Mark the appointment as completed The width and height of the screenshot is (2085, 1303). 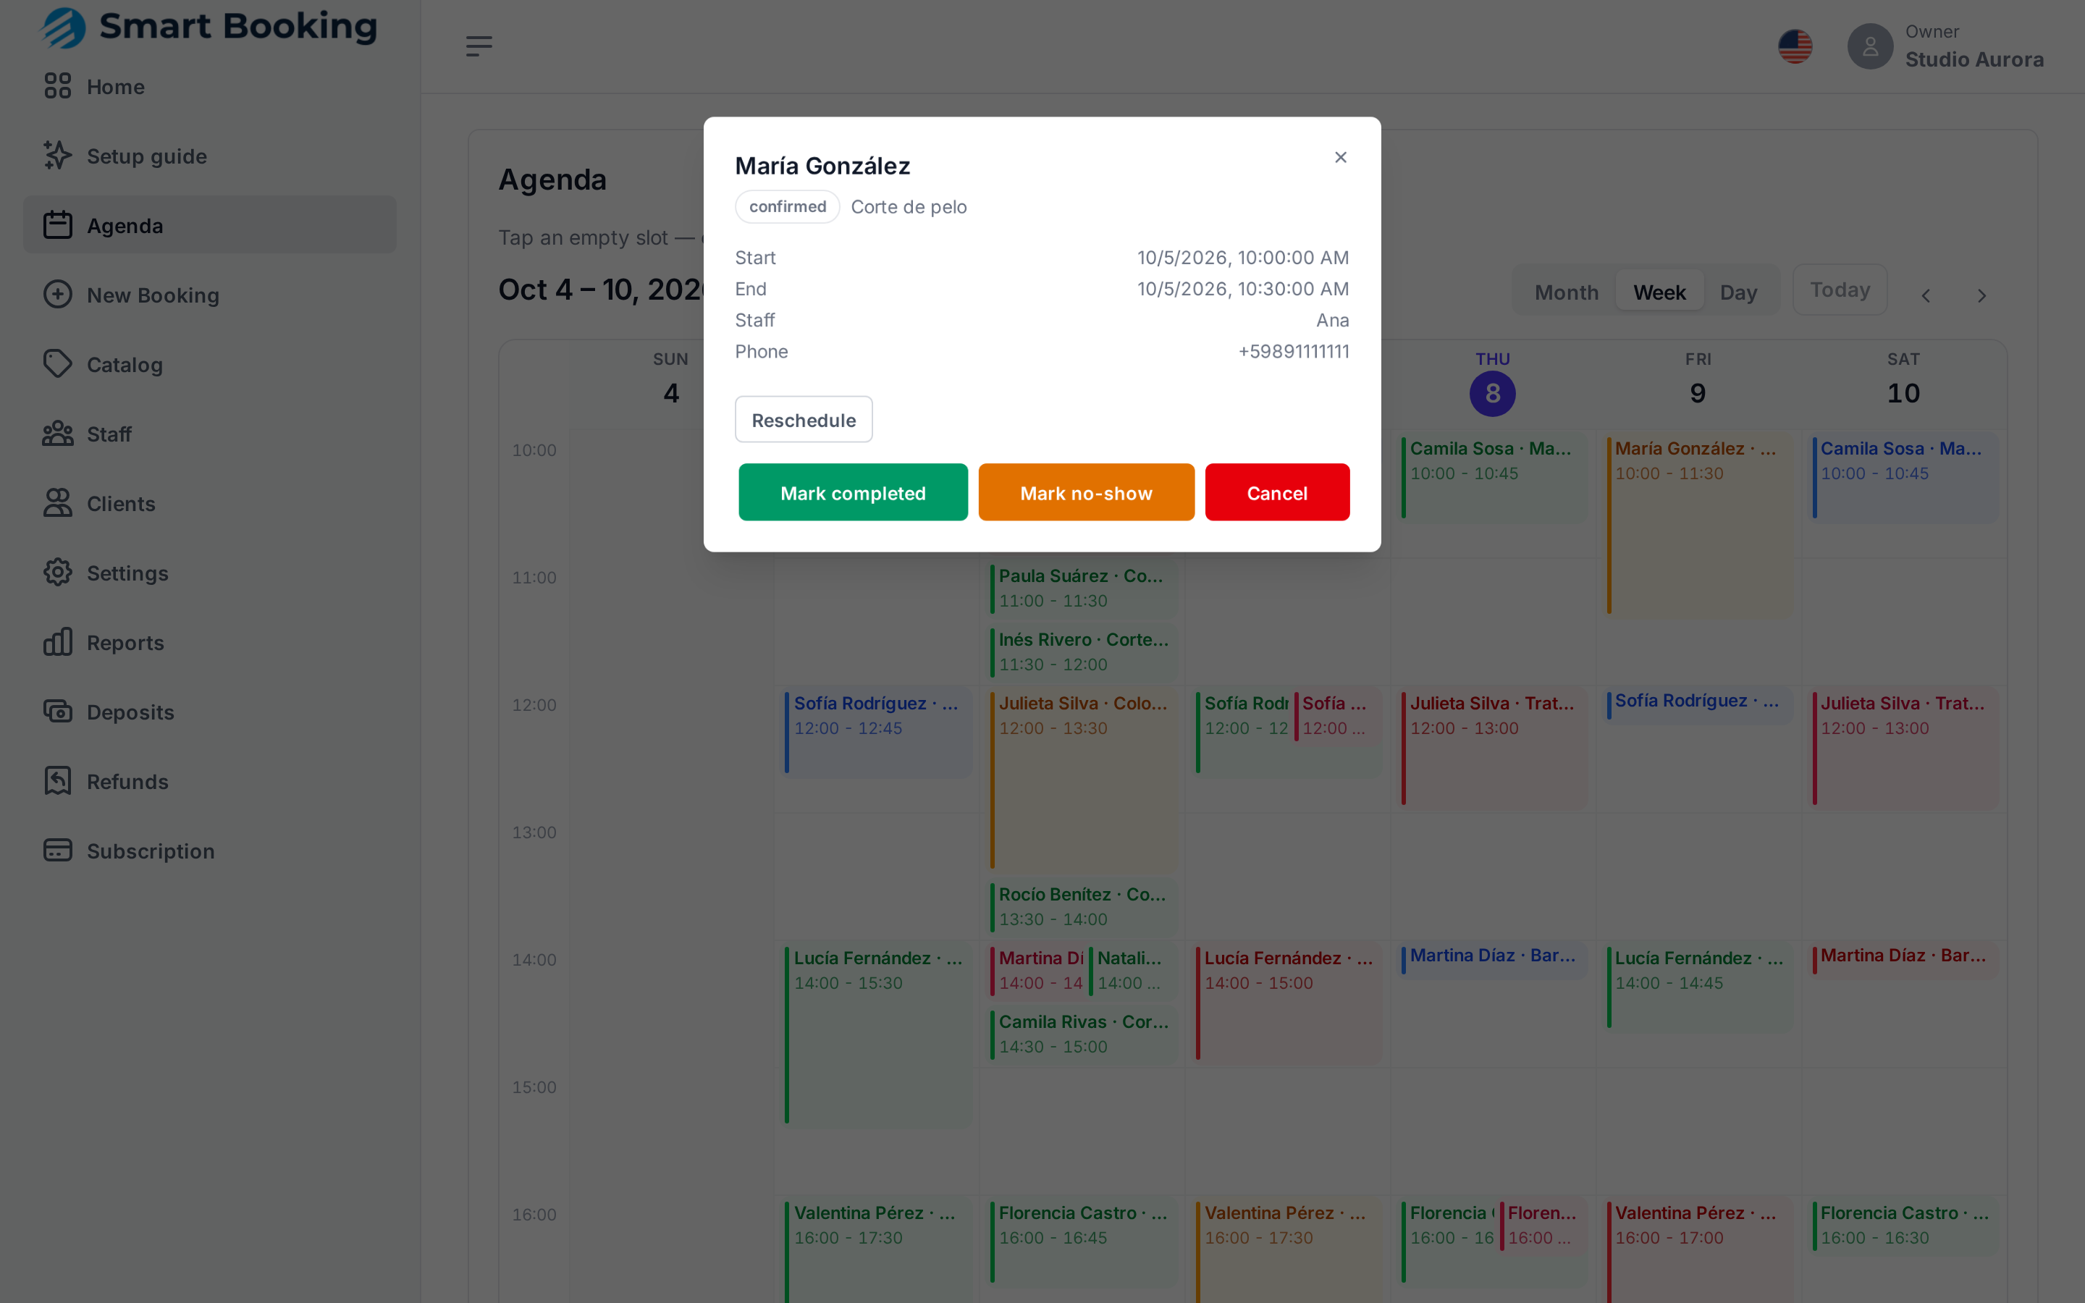pos(853,492)
